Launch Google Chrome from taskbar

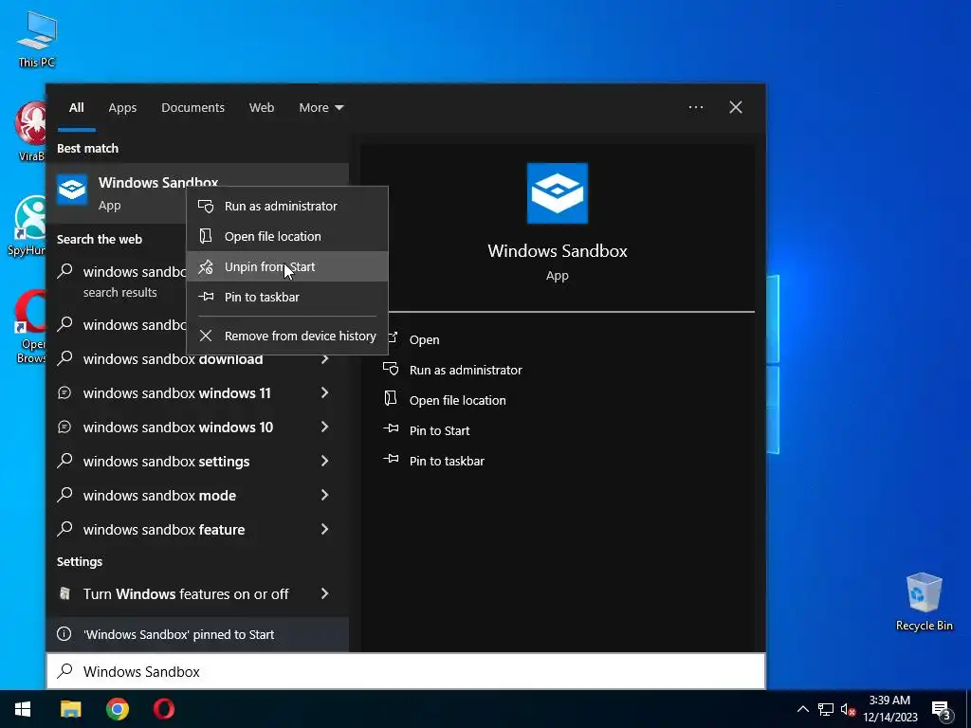tap(117, 709)
